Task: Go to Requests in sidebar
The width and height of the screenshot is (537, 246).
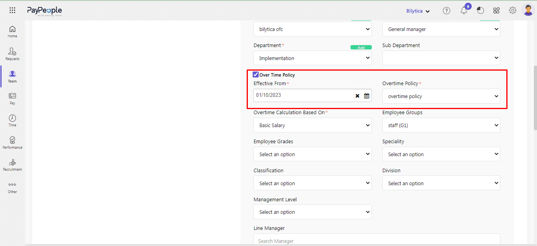Action: [12, 54]
